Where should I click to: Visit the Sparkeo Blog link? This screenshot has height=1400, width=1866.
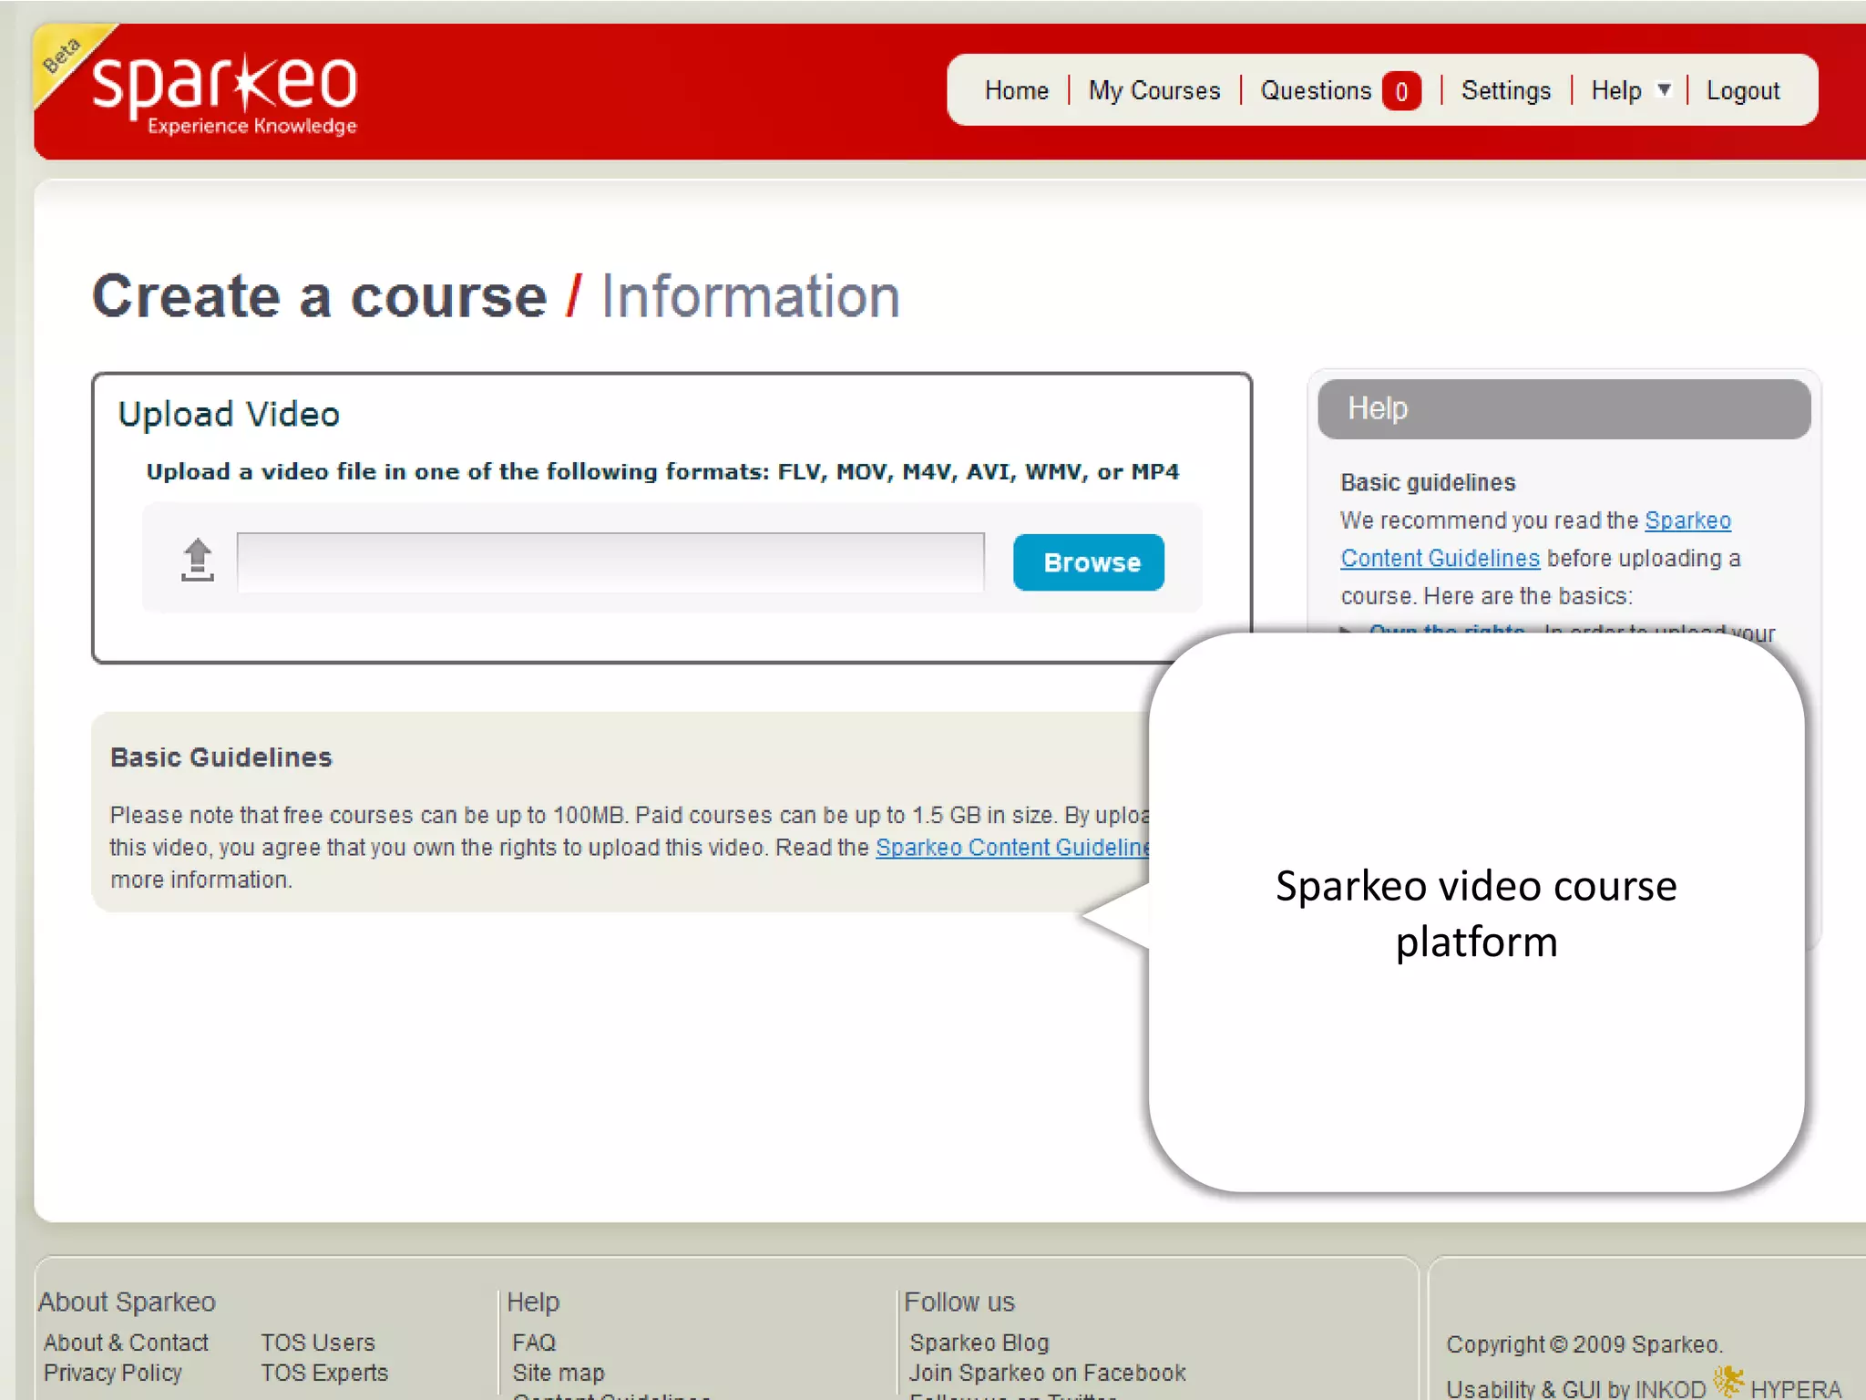979,1343
